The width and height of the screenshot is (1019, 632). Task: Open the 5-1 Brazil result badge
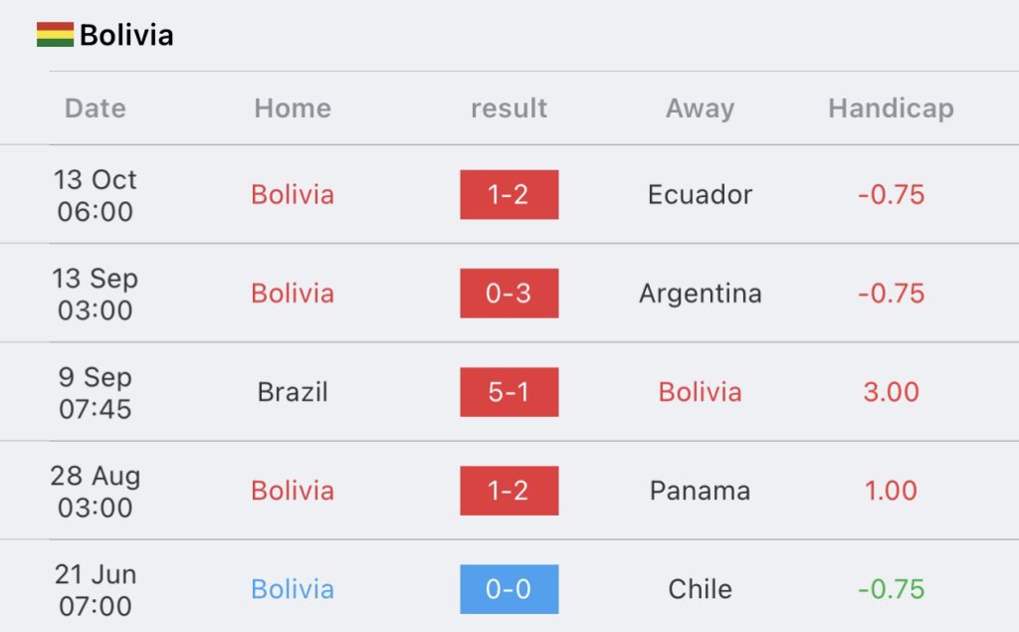tap(509, 392)
